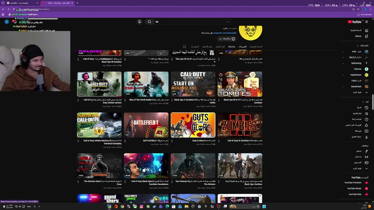Open Music explore icon in sidebar
This screenshot has height=210, width=374.
point(366,151)
